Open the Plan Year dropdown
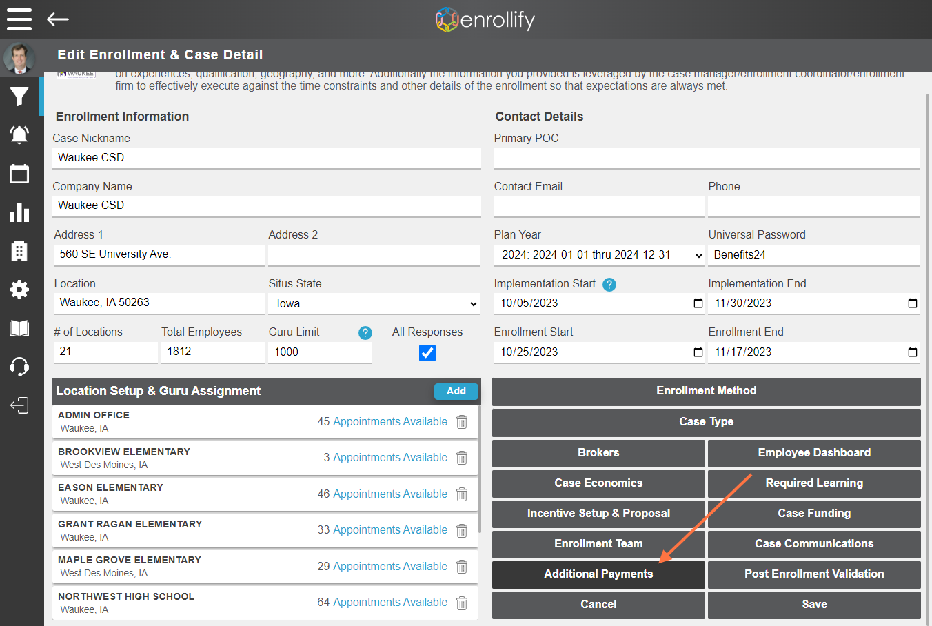The width and height of the screenshot is (932, 626). (x=599, y=255)
